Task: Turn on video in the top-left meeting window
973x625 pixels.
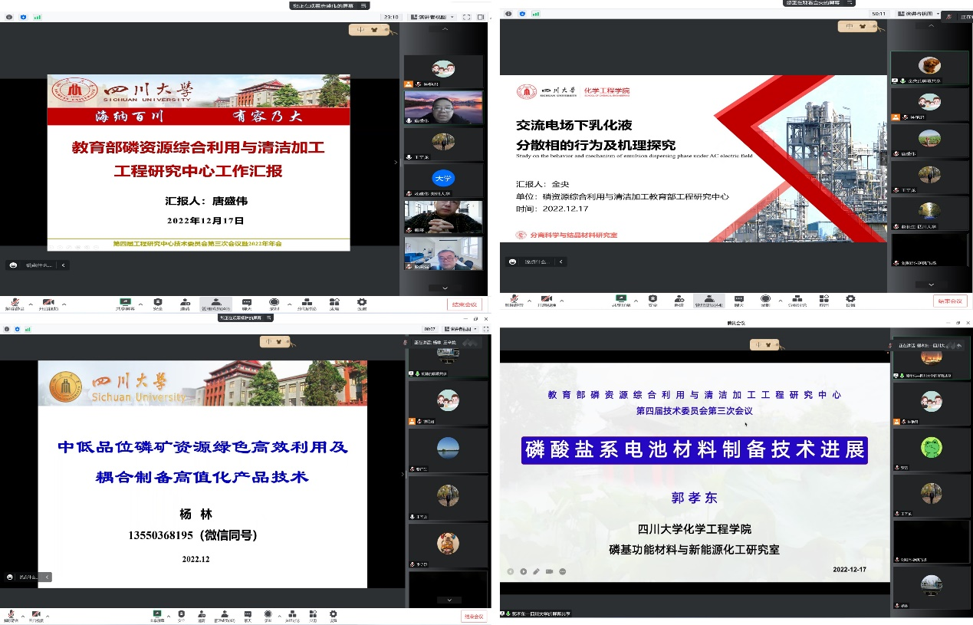Action: (x=48, y=303)
